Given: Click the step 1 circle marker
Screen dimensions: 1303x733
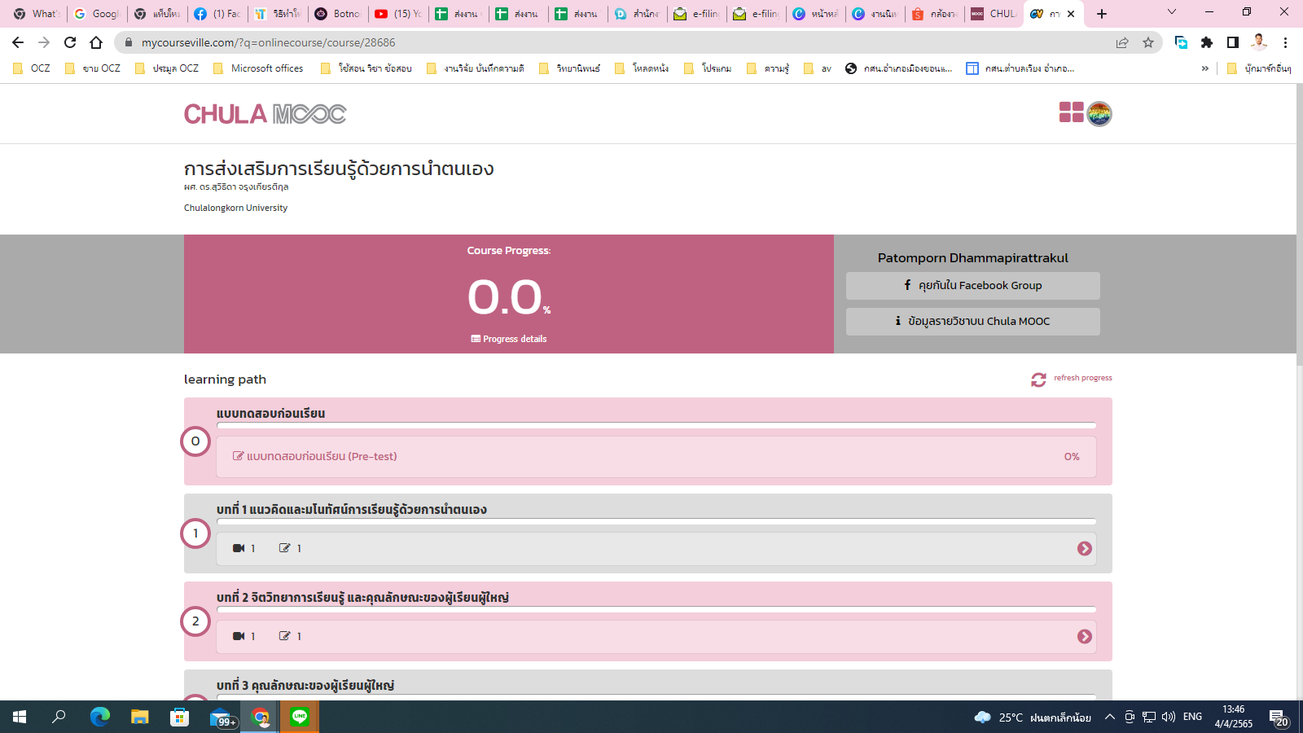Looking at the screenshot, I should coord(195,533).
